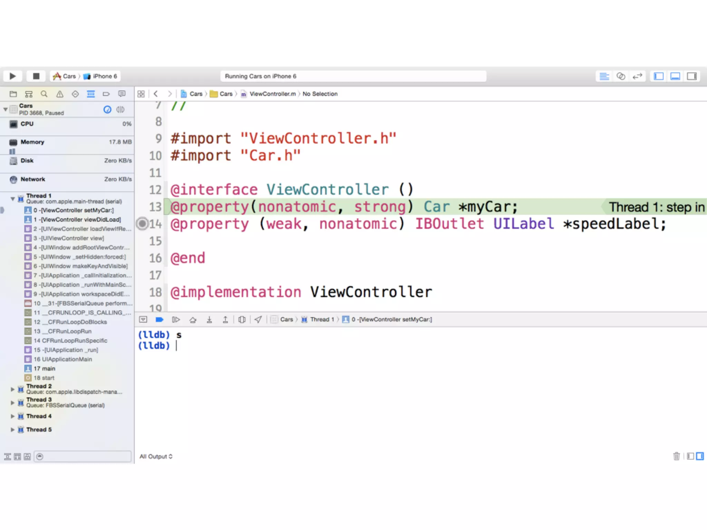This screenshot has width=707, height=530.
Task: Toggle the navigator panel visibility
Action: (659, 76)
